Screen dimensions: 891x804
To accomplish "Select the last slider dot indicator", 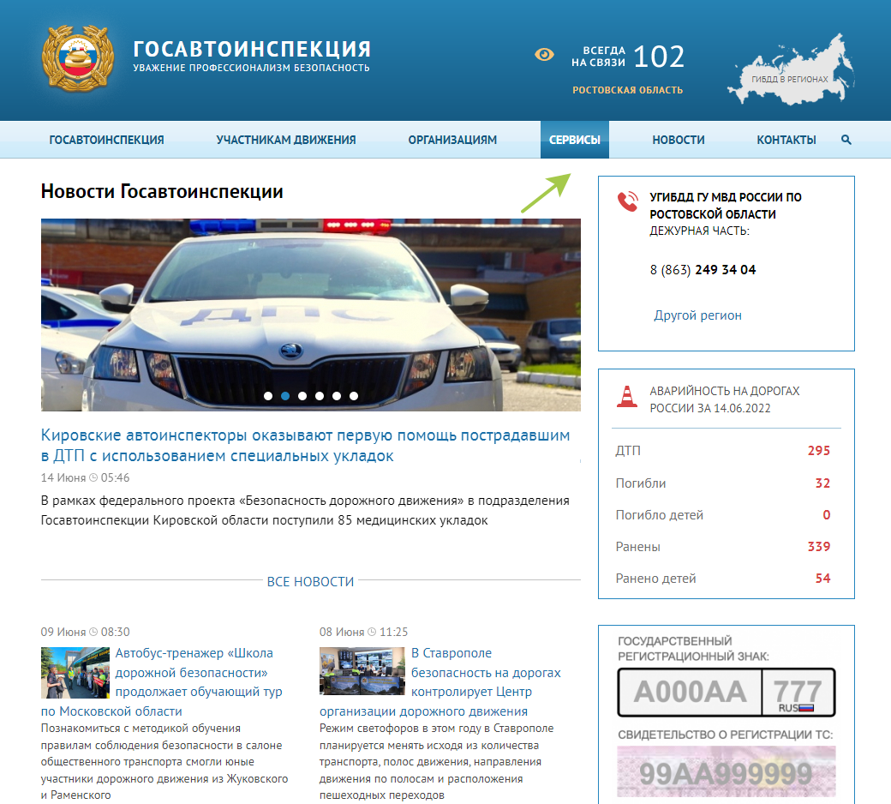I will pos(353,396).
